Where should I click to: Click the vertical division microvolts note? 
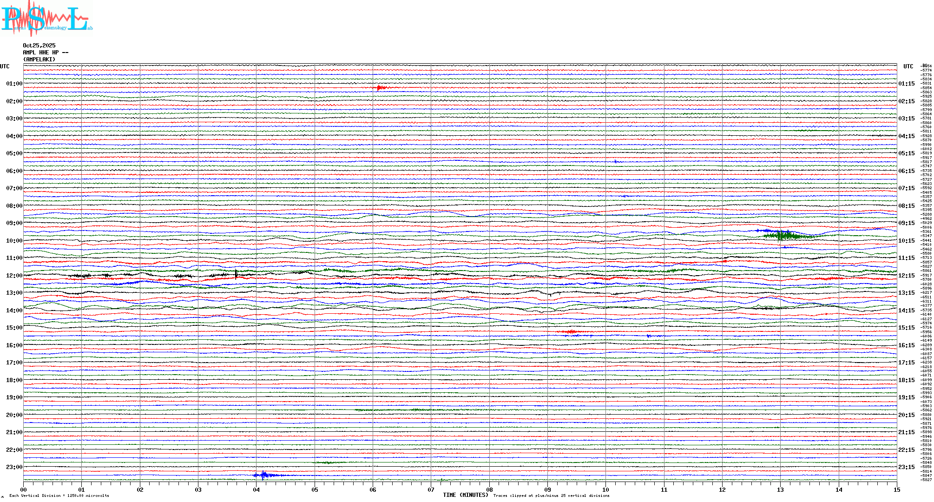point(59,495)
